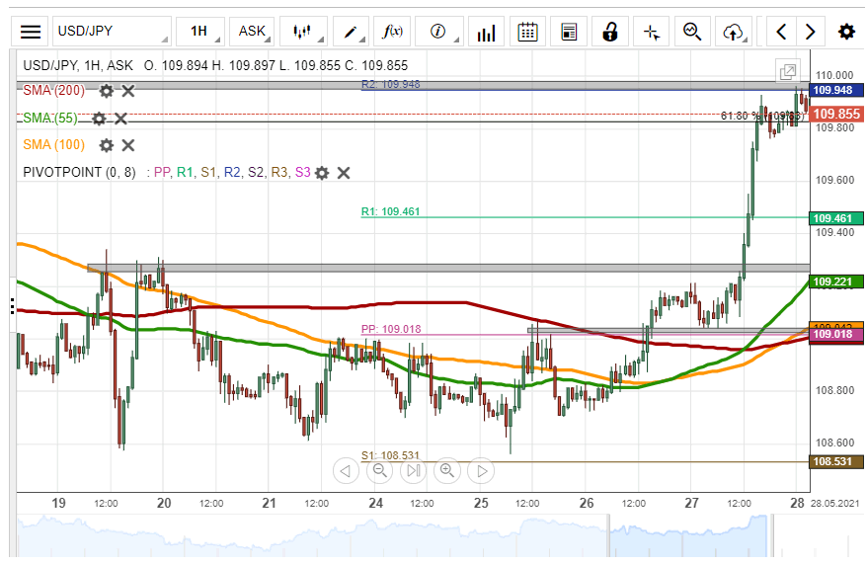Open the hamburger main menu
The height and width of the screenshot is (564, 867).
32,32
